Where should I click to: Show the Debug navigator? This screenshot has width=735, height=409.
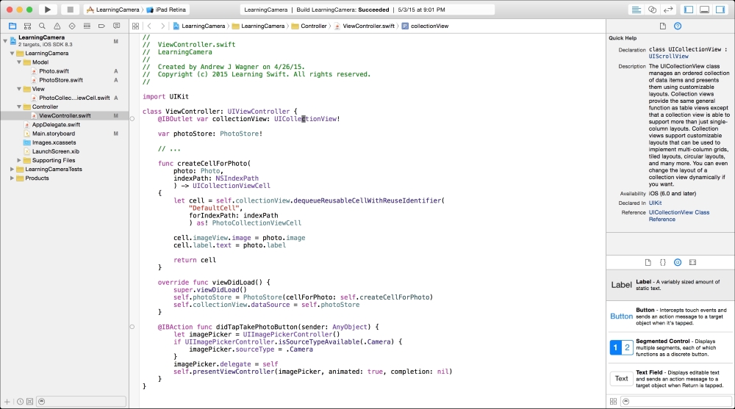(87, 26)
